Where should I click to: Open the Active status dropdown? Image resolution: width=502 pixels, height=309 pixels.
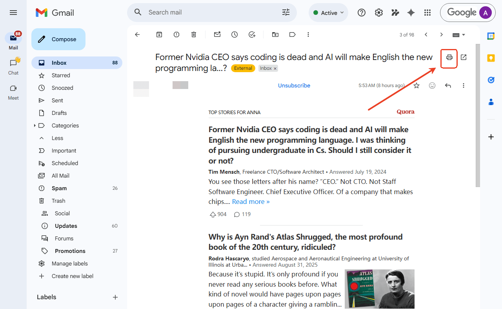pos(329,13)
